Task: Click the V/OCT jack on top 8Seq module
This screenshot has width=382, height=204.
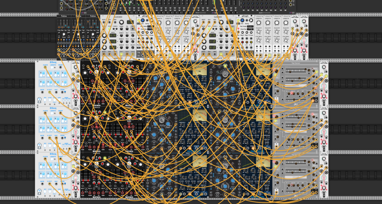Action: click(50, 92)
